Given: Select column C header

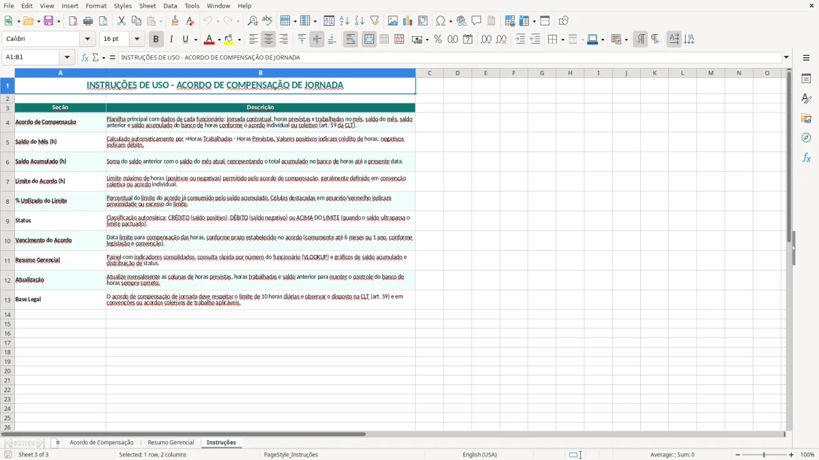Looking at the screenshot, I should (x=429, y=73).
